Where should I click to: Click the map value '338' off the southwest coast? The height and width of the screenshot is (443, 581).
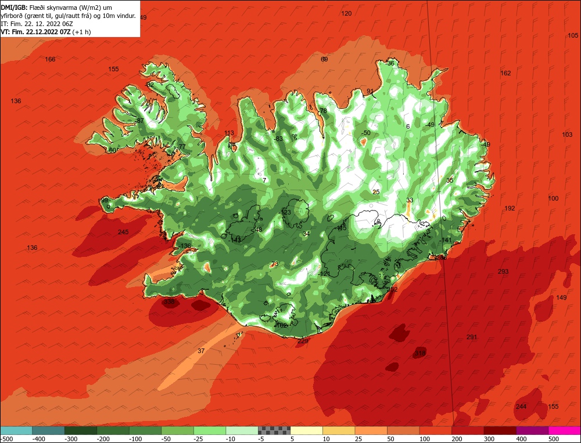(169, 302)
